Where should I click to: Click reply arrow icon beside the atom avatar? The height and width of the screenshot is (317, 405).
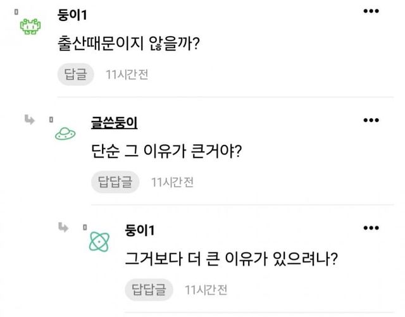tap(64, 227)
